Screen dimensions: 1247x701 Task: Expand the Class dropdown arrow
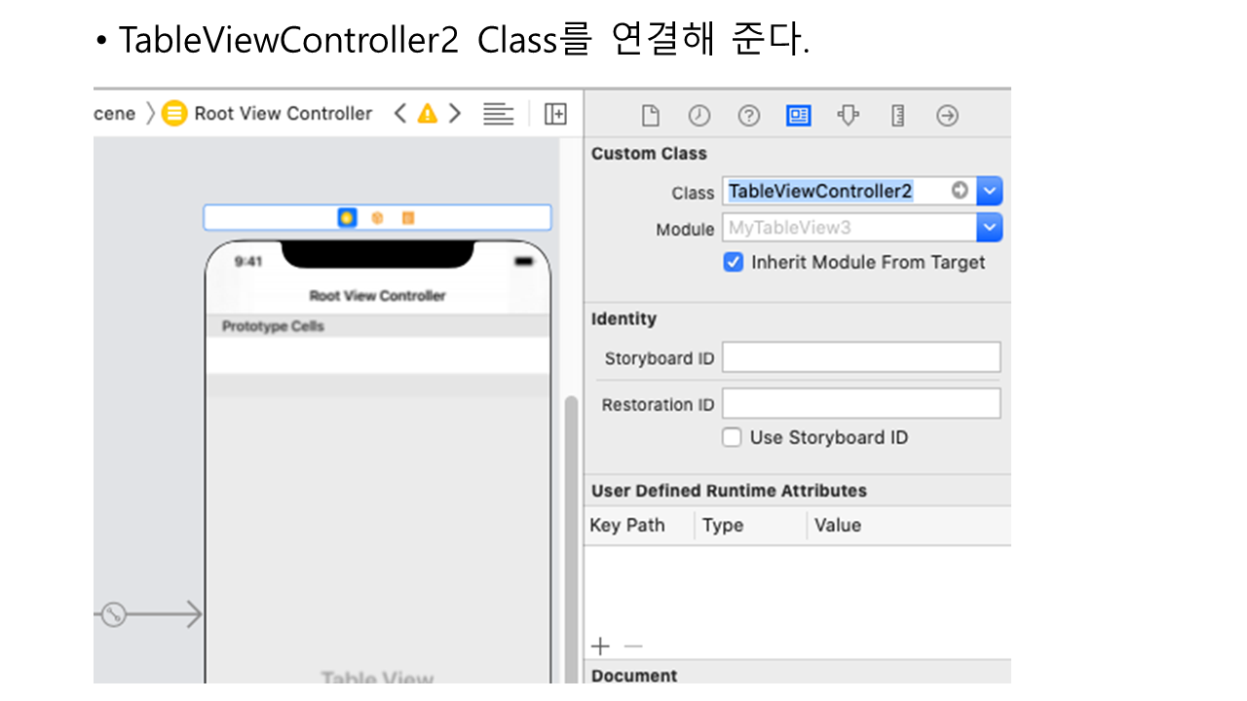click(990, 192)
